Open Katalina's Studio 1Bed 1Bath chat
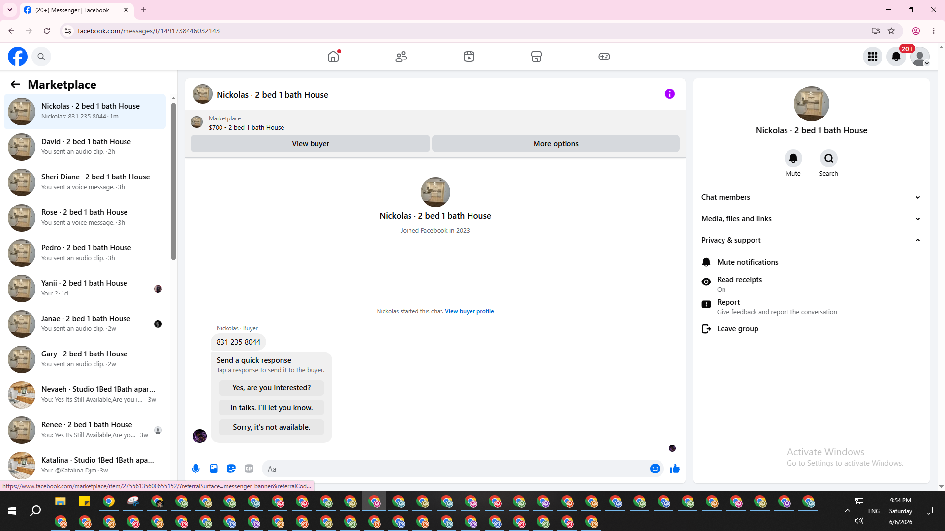945x531 pixels. point(85,466)
